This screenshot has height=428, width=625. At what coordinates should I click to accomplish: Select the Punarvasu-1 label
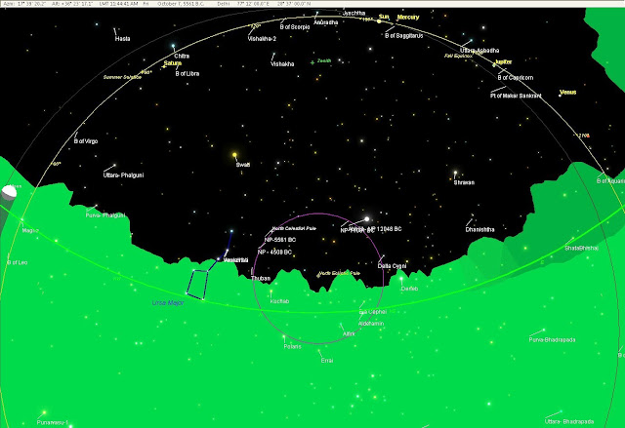pyautogui.click(x=53, y=422)
